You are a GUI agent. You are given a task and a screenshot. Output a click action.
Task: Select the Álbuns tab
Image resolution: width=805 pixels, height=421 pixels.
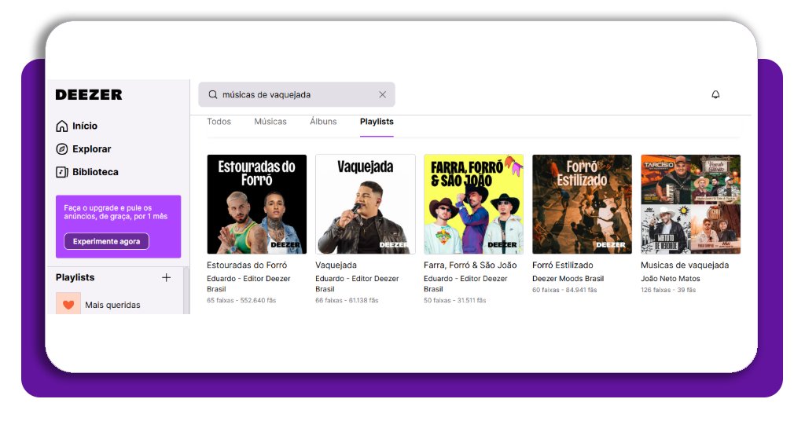pos(323,122)
